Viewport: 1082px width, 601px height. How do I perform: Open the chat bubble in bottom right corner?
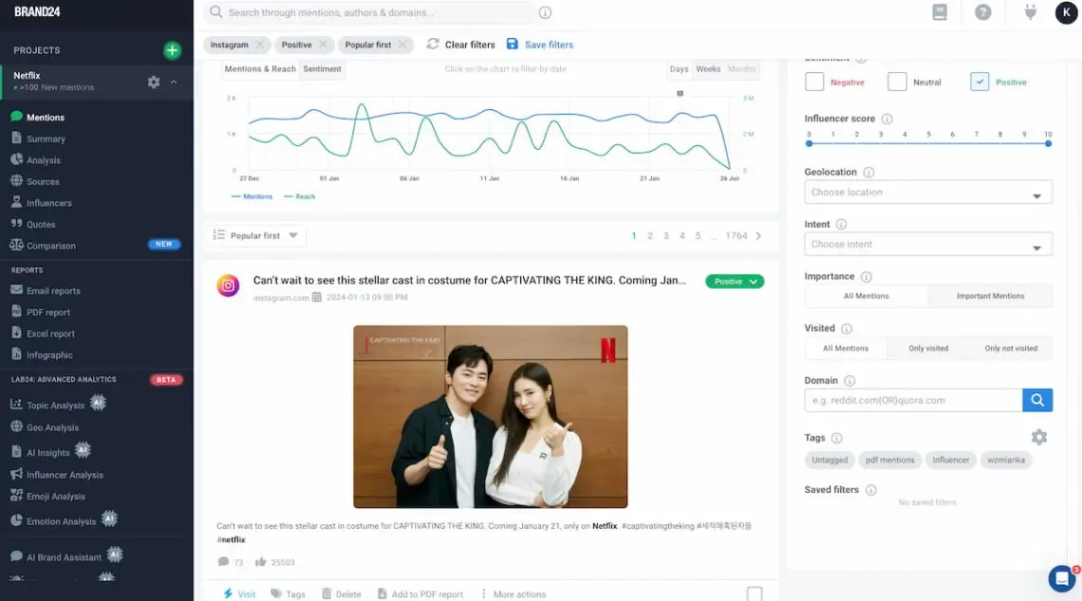coord(1060,578)
